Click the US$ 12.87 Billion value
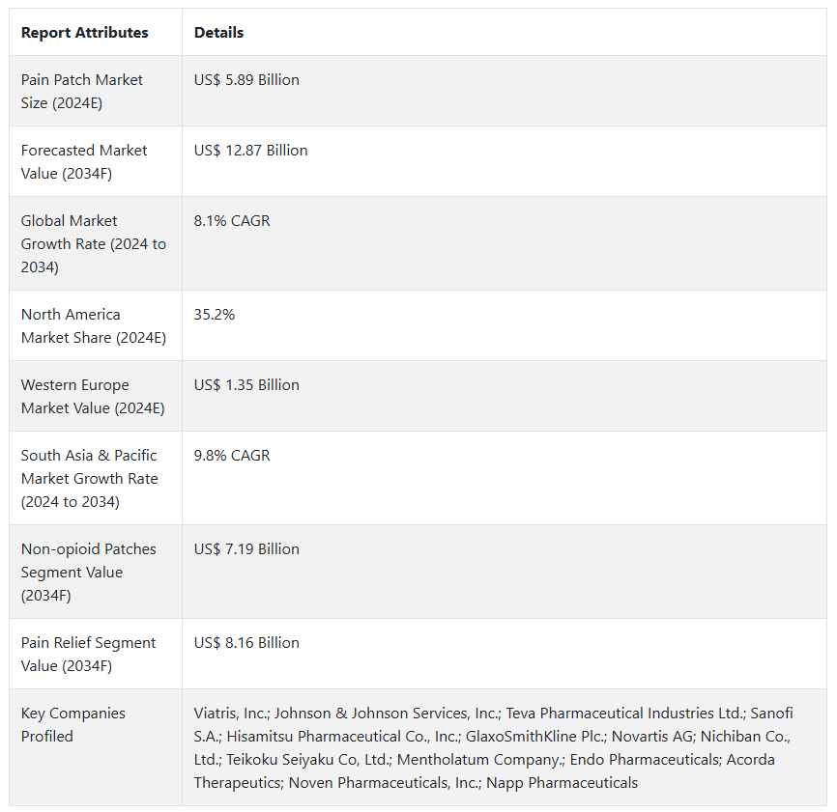837x812 pixels. pyautogui.click(x=250, y=151)
